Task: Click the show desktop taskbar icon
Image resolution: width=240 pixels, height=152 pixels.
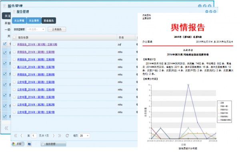Action: (x=29, y=144)
